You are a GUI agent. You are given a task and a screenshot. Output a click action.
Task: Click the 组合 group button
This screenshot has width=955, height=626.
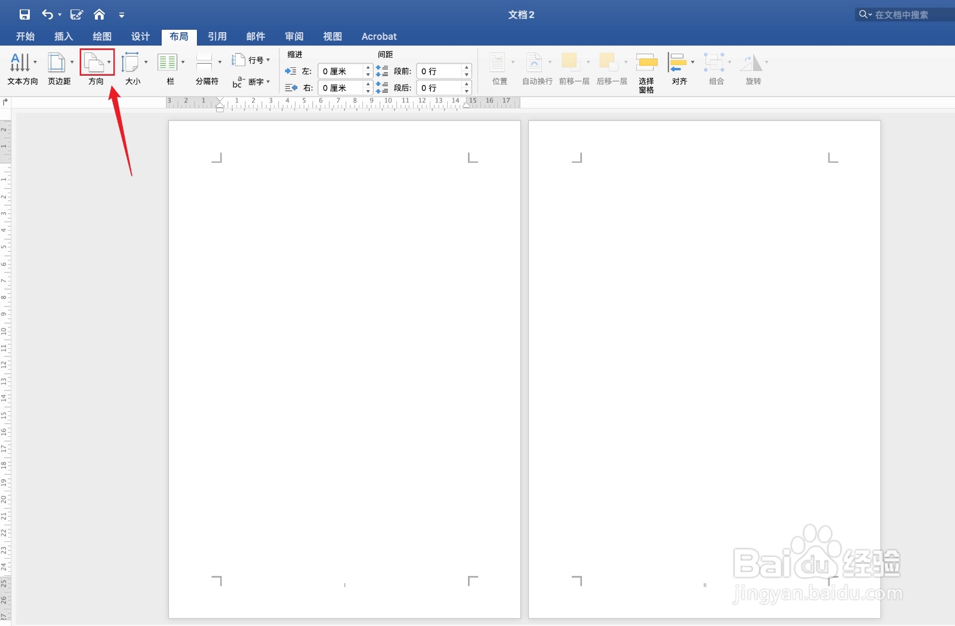[x=717, y=69]
